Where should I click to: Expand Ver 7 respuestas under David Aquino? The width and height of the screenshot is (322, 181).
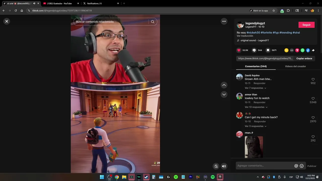pos(255,88)
